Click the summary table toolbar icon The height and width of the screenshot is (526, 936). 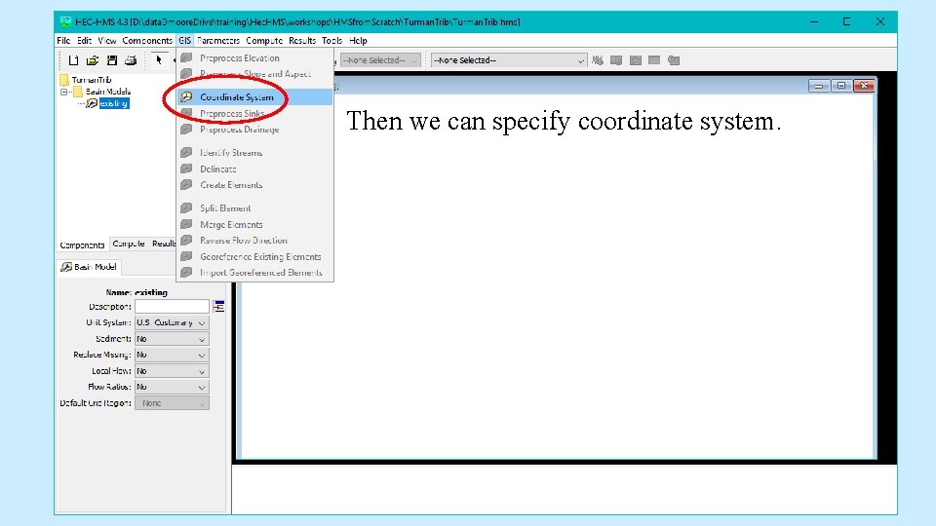coord(654,60)
